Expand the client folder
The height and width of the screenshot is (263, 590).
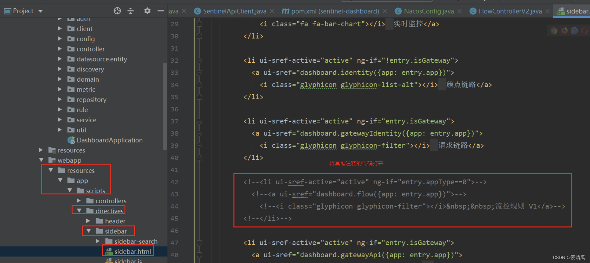(60, 29)
